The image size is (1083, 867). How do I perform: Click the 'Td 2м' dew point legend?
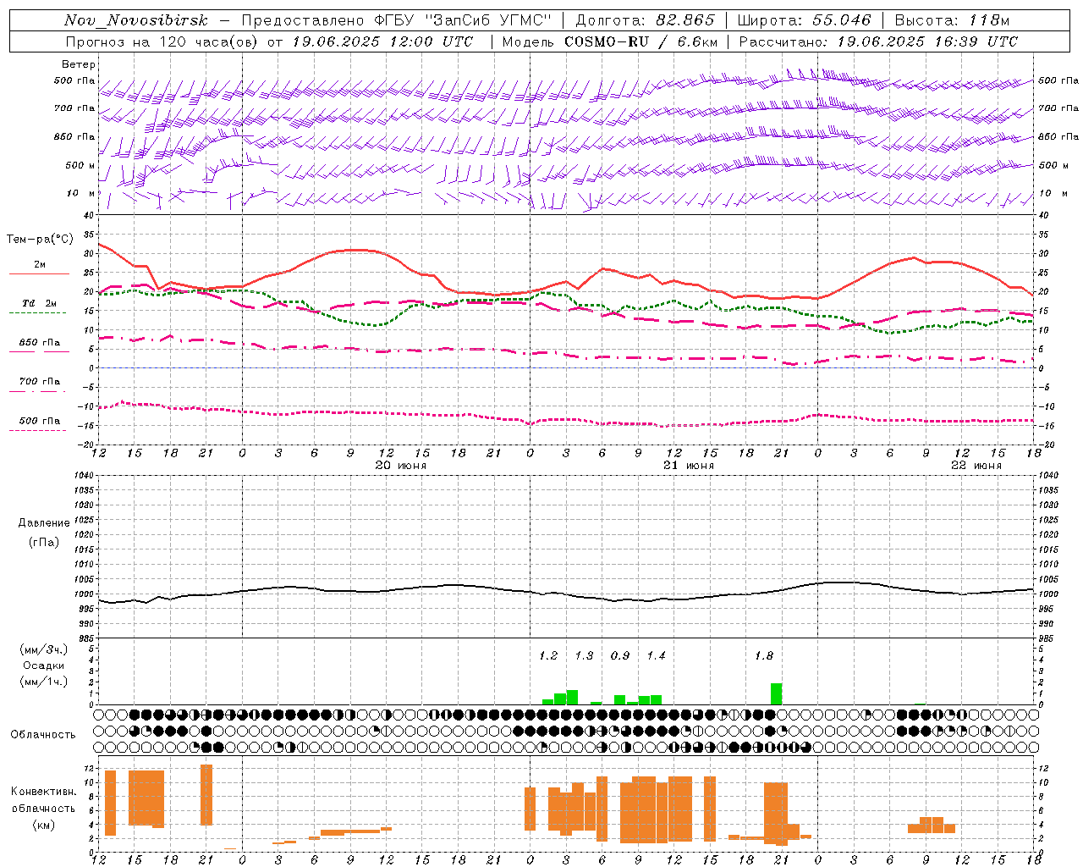click(40, 303)
